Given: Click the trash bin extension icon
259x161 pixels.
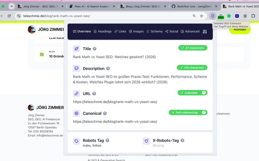Looking at the screenshot, I should [x=245, y=16].
